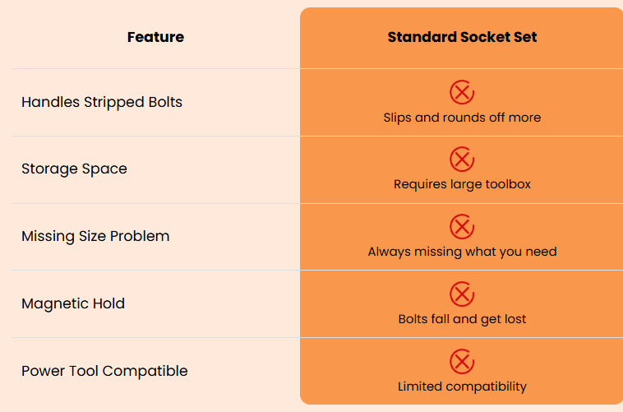Select the Standard Socket Set column header
The height and width of the screenshot is (412, 623).
(462, 37)
